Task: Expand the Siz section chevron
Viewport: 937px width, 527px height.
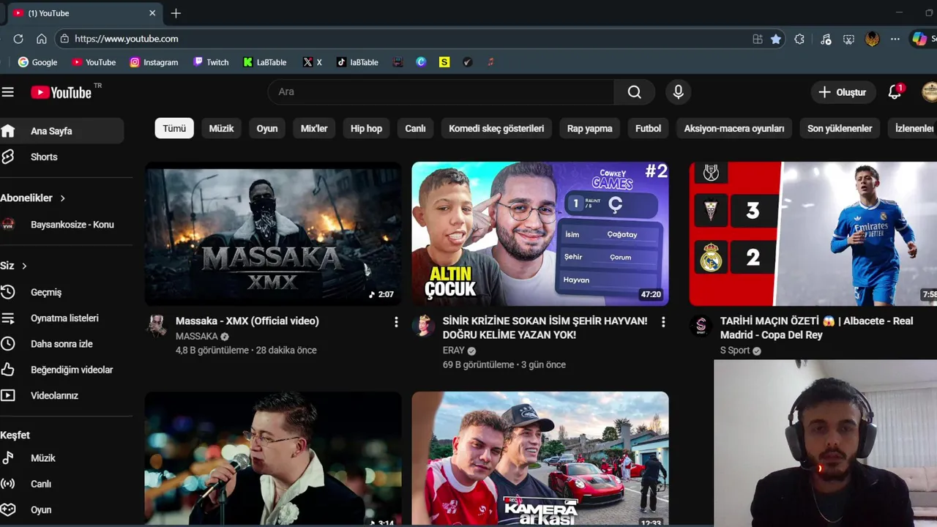Action: coord(24,266)
